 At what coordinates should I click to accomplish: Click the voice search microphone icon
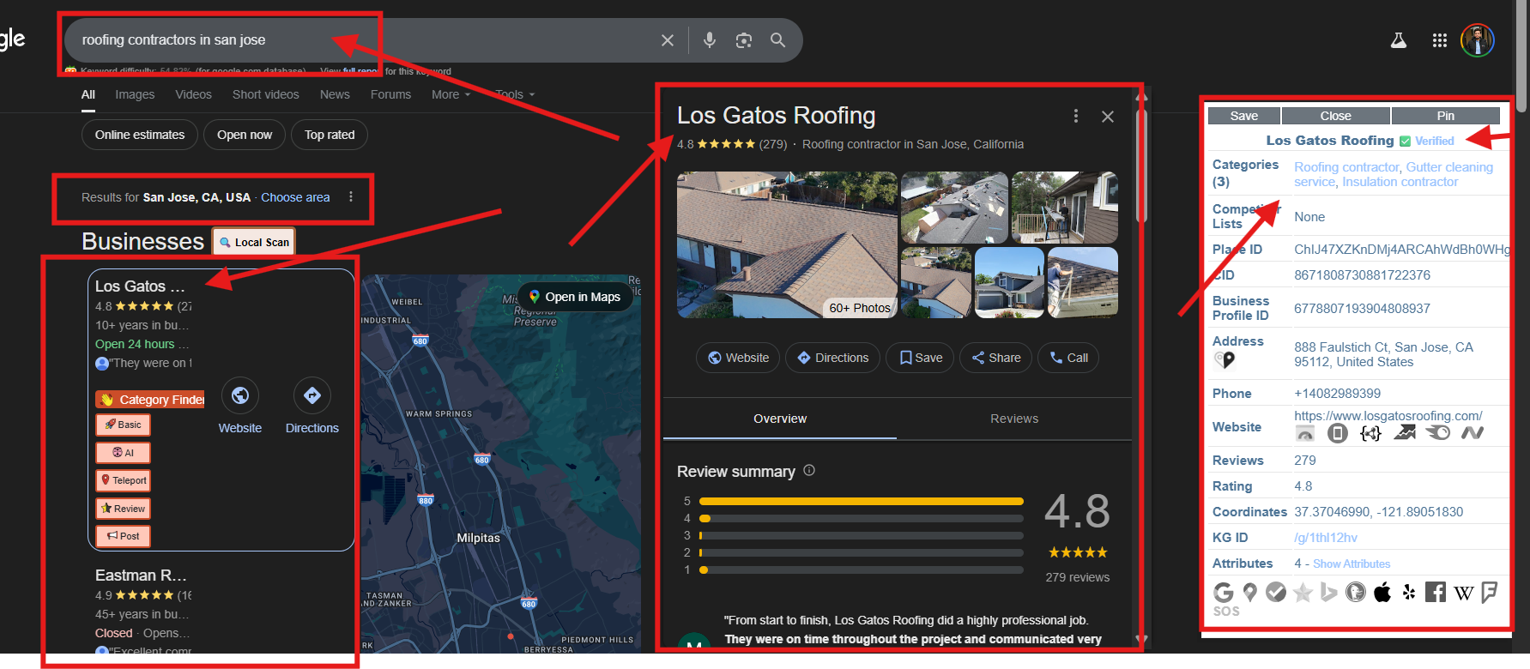pyautogui.click(x=709, y=40)
